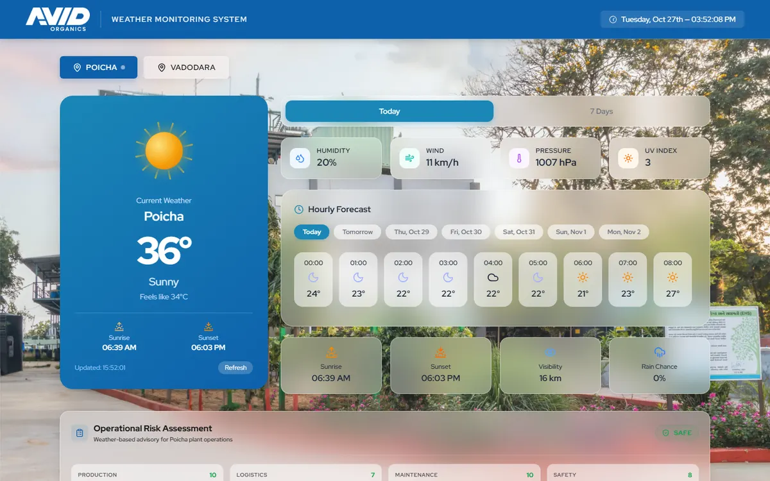This screenshot has width=770, height=481.
Task: Switch to the VADODARA location tab
Action: coord(186,67)
